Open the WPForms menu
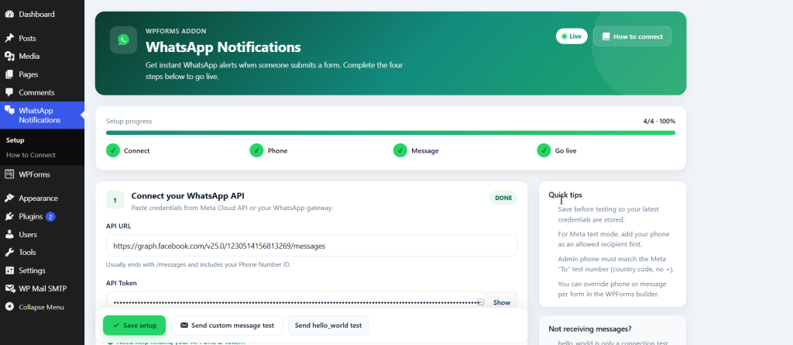793x345 pixels. coord(42,174)
